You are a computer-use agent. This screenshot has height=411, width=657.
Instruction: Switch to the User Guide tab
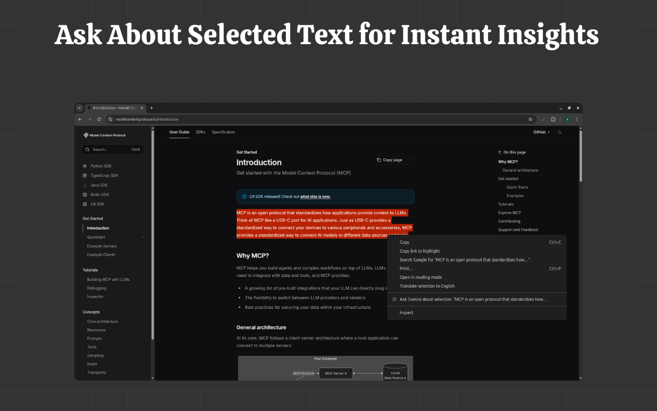pos(179,132)
